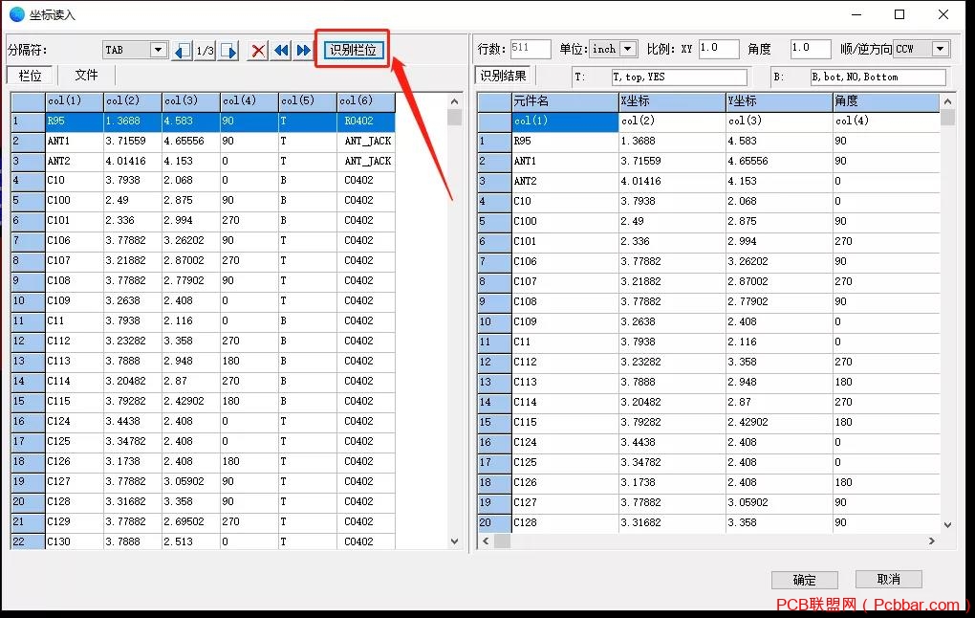The width and height of the screenshot is (975, 618).
Task: Select C130 cell in the left table
Action: tap(75, 541)
